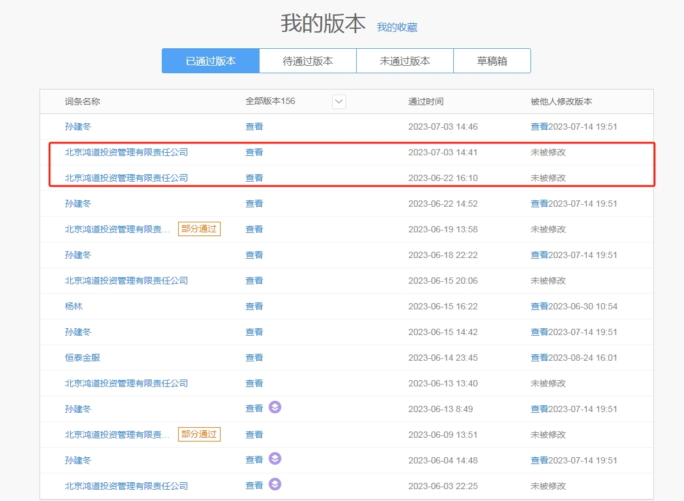Click 查看 in the 恒泰金服 row's version column
The width and height of the screenshot is (684, 501).
tap(254, 358)
